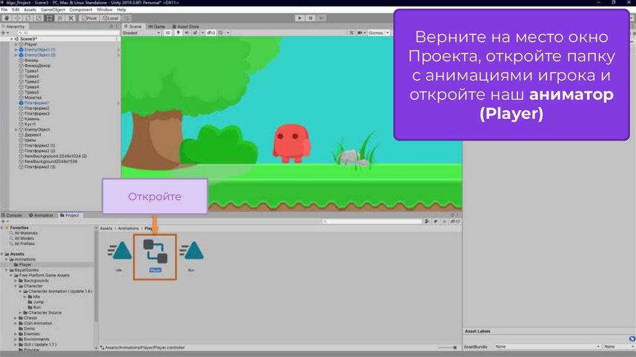Select All Materials in Favorites

point(26,233)
